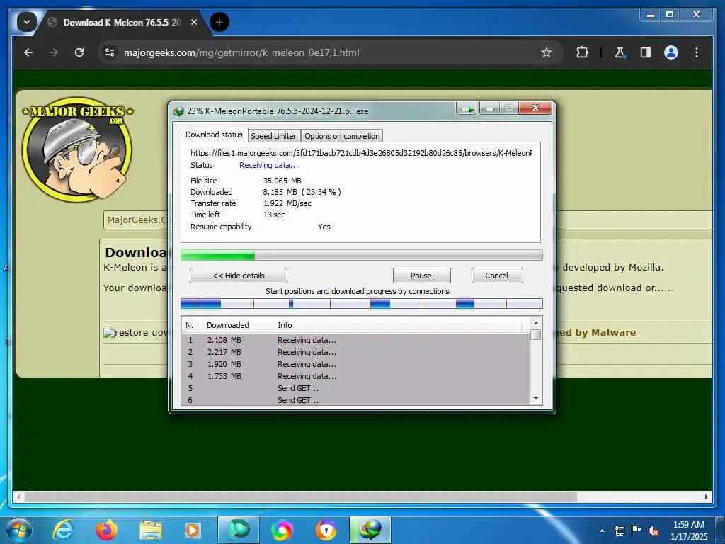
Task: Select the Download K-Meleon 76.5.5 tab
Action: tap(122, 22)
